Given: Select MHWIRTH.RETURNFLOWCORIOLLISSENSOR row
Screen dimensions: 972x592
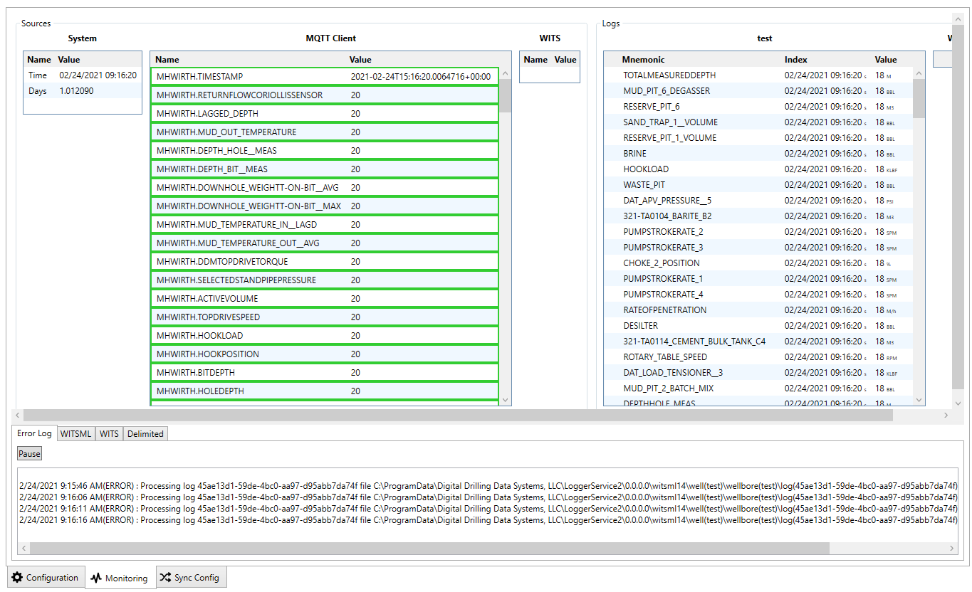Looking at the screenshot, I should click(325, 95).
